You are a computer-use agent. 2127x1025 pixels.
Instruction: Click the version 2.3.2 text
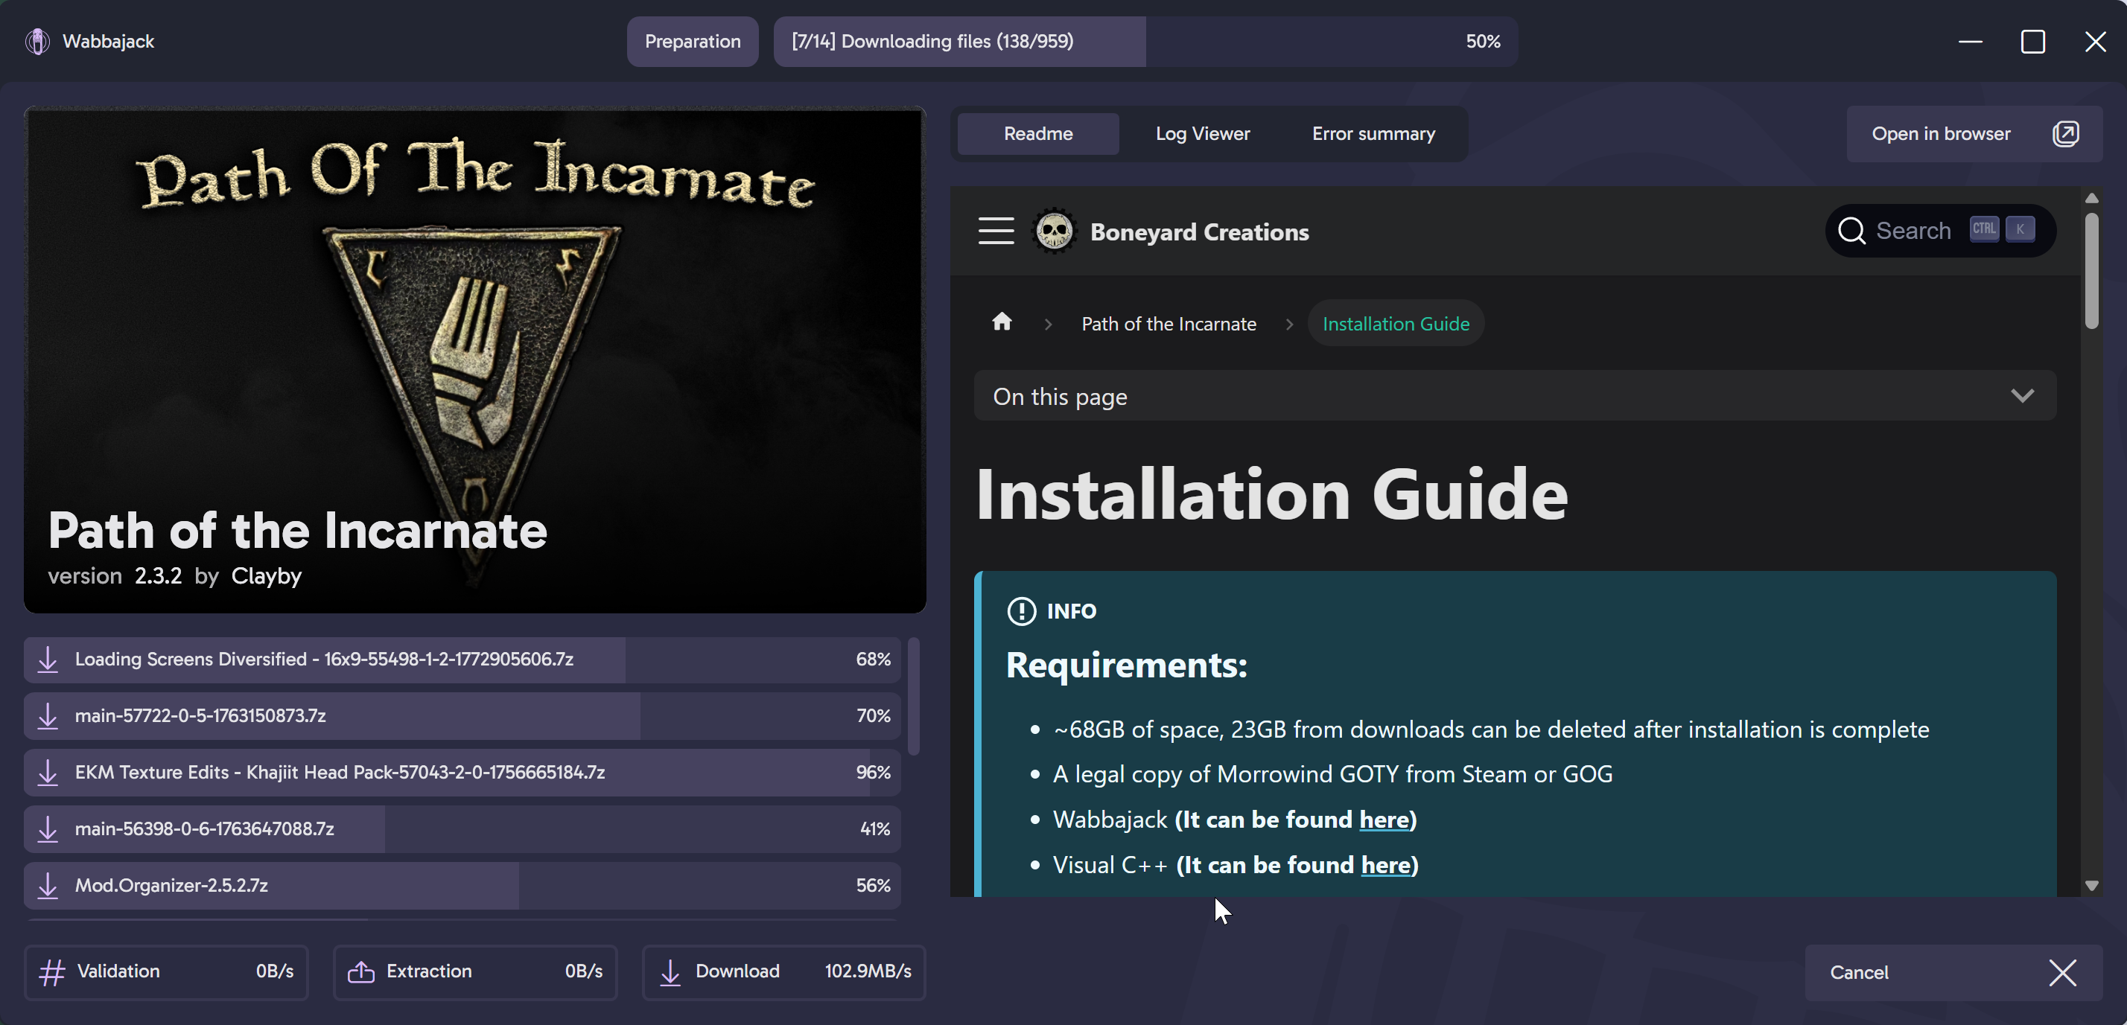coord(115,575)
